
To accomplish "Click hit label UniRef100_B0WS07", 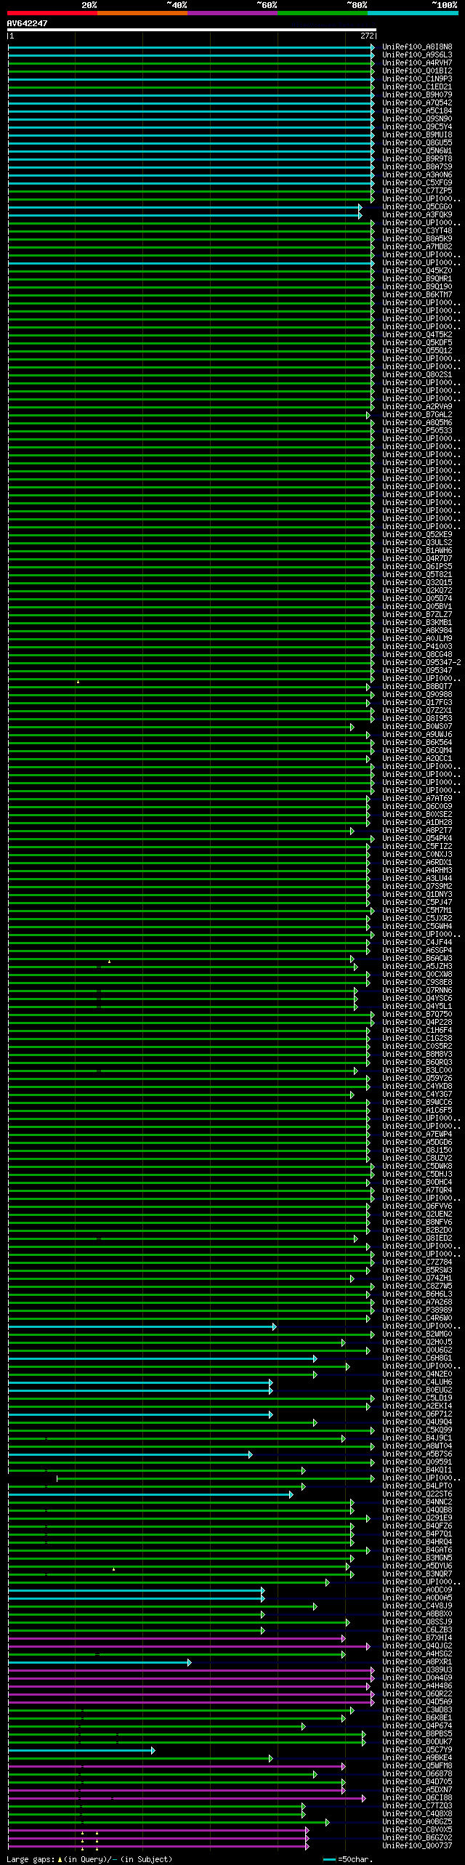I will tap(417, 727).
